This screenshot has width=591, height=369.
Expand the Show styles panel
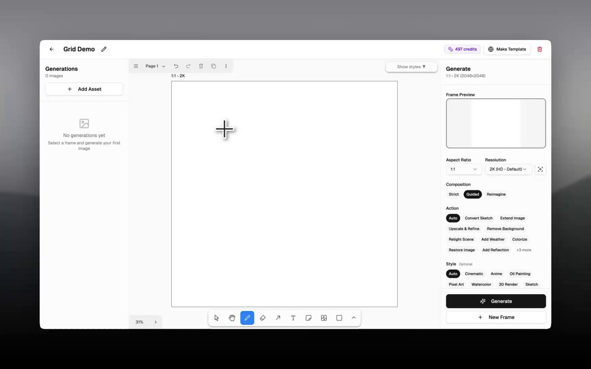(x=411, y=67)
